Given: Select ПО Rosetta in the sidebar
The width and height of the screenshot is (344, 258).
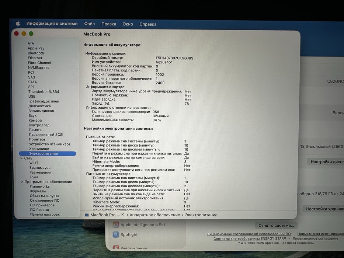Looking at the screenshot, I should point(39,210).
